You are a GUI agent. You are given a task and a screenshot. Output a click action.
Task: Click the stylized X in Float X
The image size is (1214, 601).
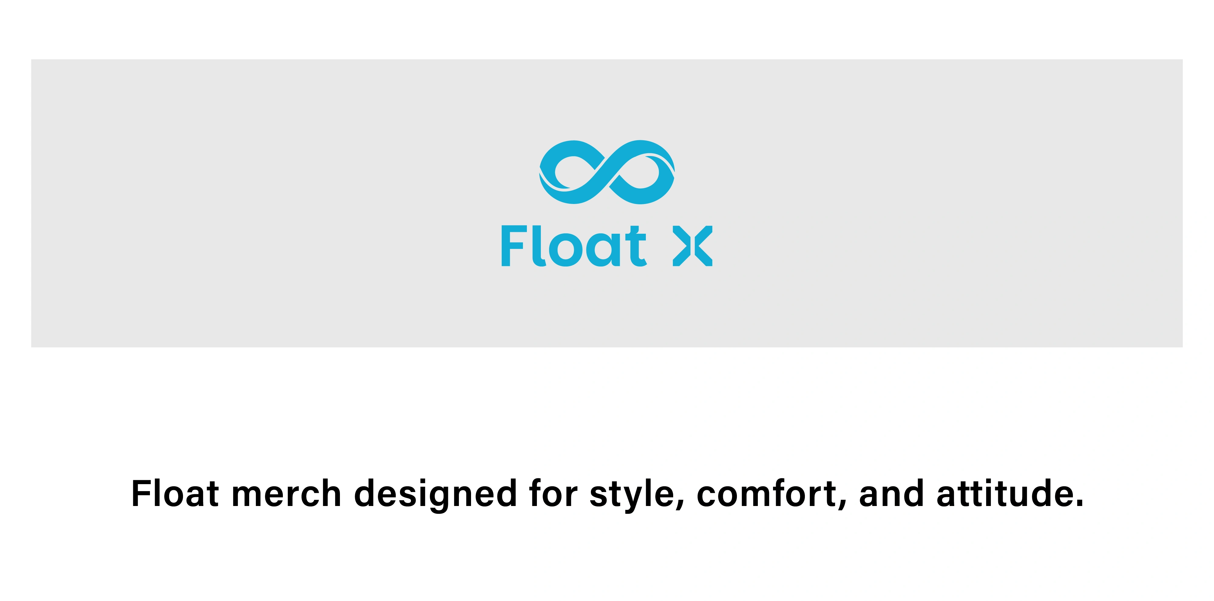click(692, 246)
